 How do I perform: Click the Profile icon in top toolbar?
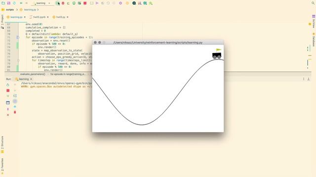pyautogui.click(x=74, y=3)
